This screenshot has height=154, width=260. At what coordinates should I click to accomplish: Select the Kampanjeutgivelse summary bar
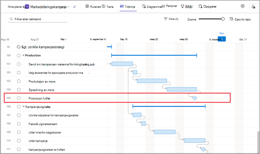coord(169,106)
